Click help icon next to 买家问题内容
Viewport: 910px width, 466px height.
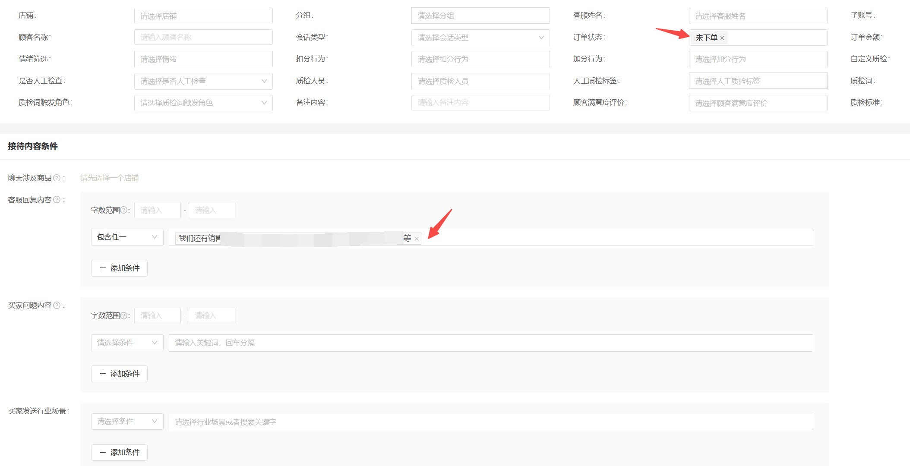click(x=57, y=305)
